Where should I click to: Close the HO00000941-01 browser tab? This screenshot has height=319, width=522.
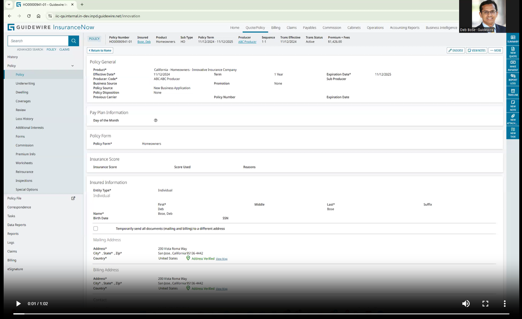click(72, 5)
